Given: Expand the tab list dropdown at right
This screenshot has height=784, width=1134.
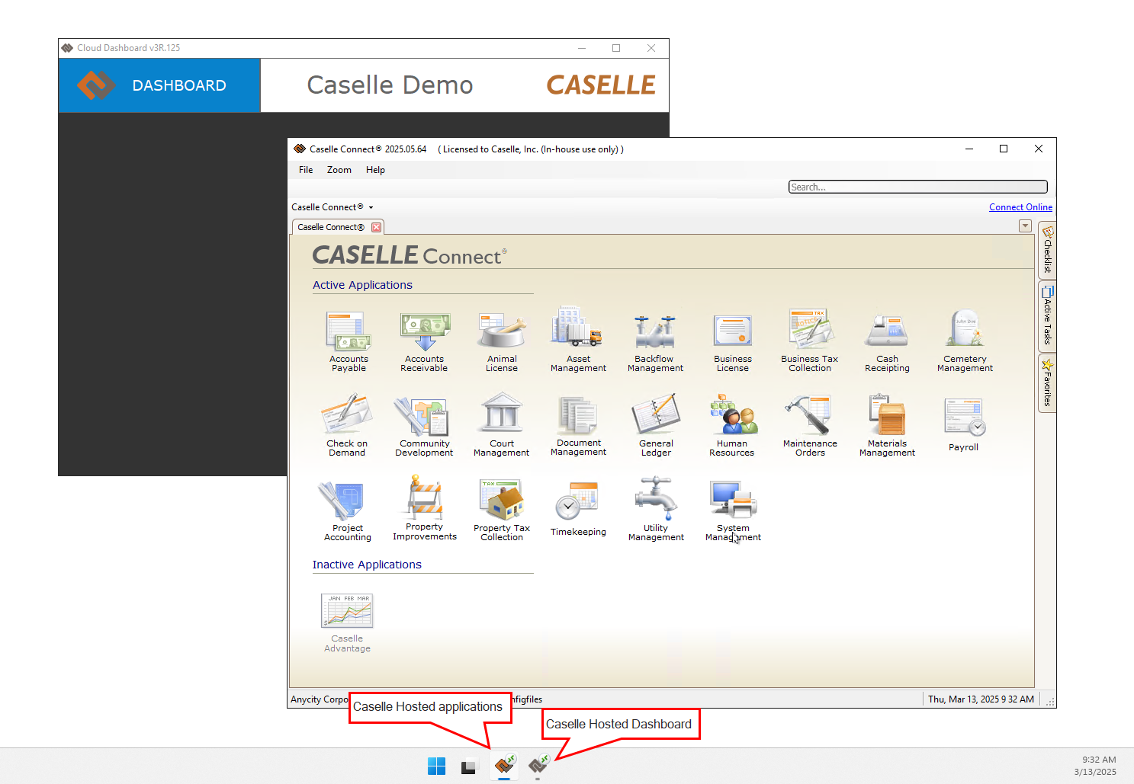Looking at the screenshot, I should tap(1025, 226).
